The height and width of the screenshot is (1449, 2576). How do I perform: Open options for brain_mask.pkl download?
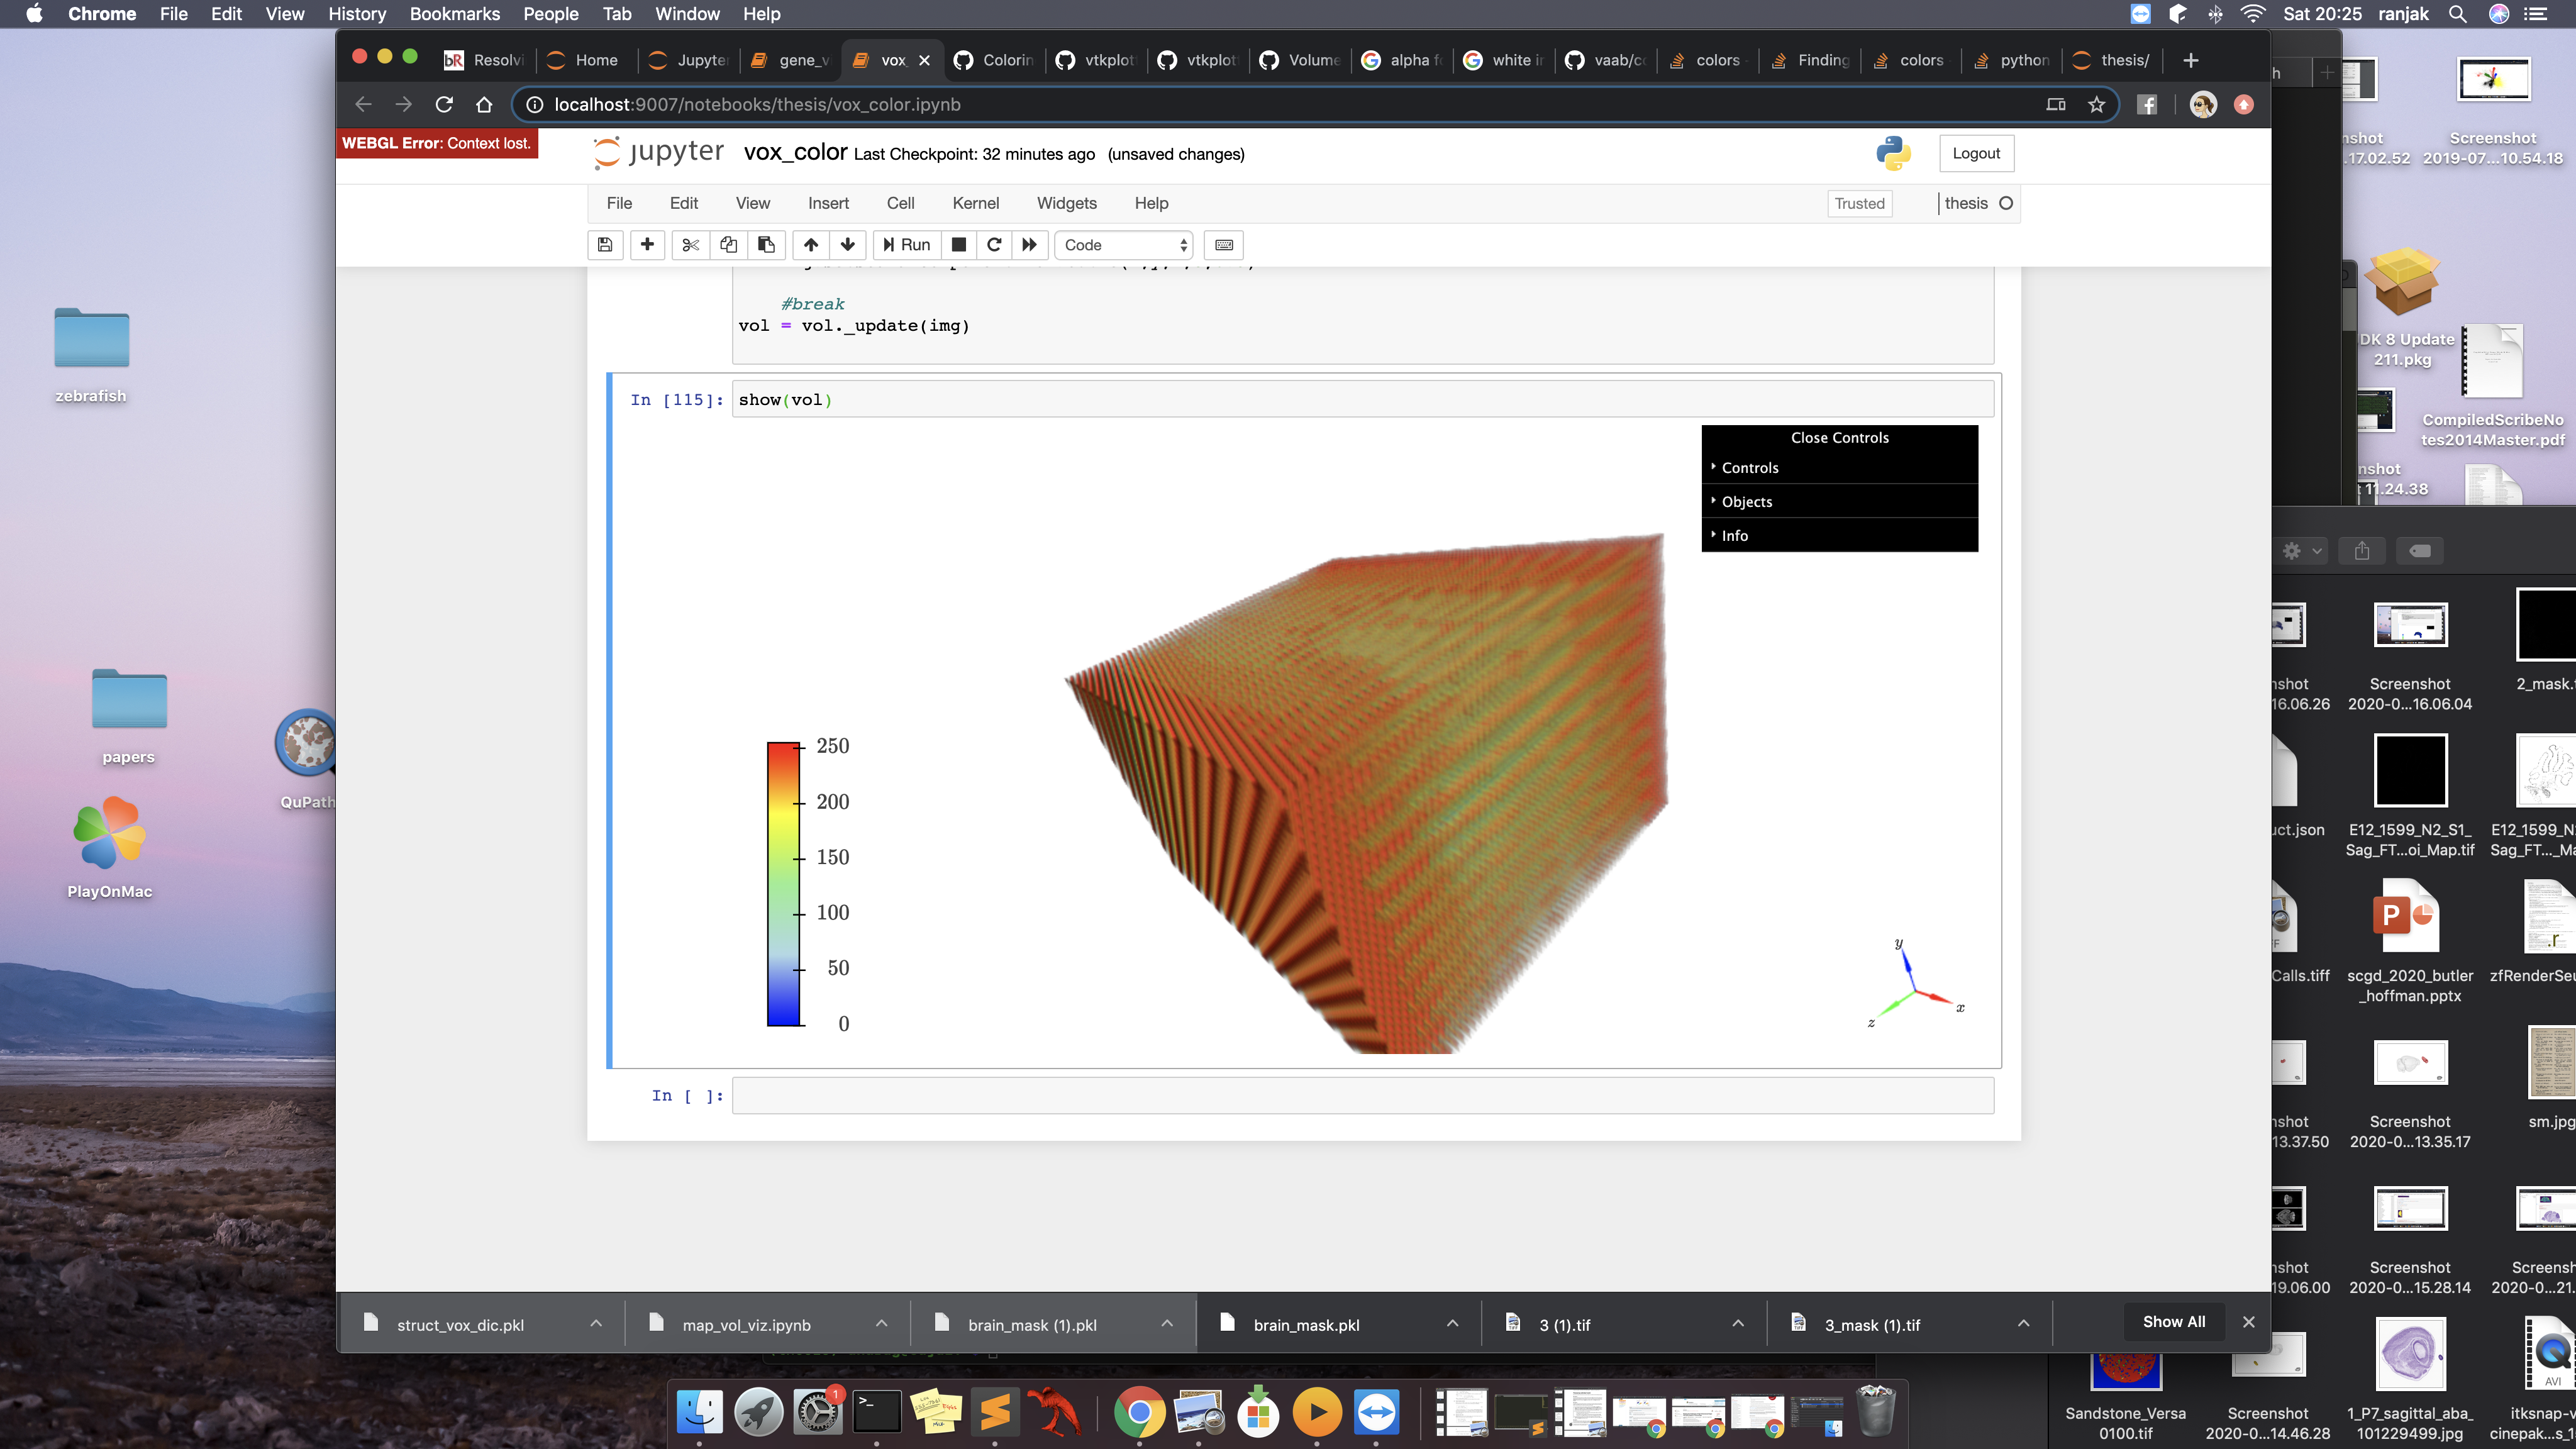click(1452, 1323)
